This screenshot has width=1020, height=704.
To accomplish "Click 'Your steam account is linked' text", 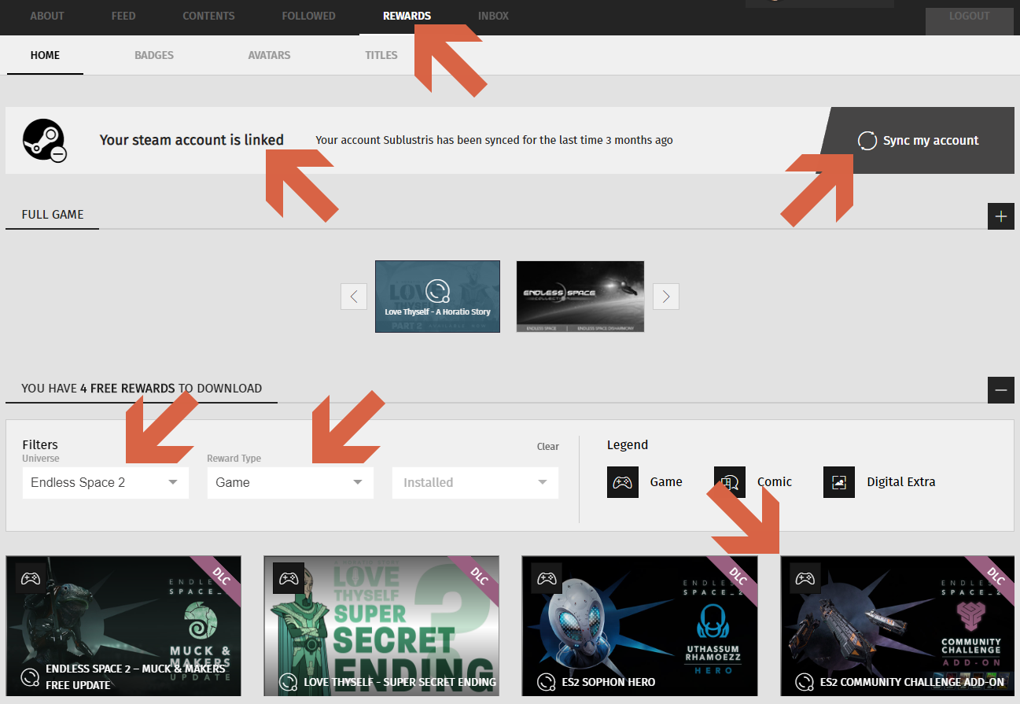I will tap(192, 140).
